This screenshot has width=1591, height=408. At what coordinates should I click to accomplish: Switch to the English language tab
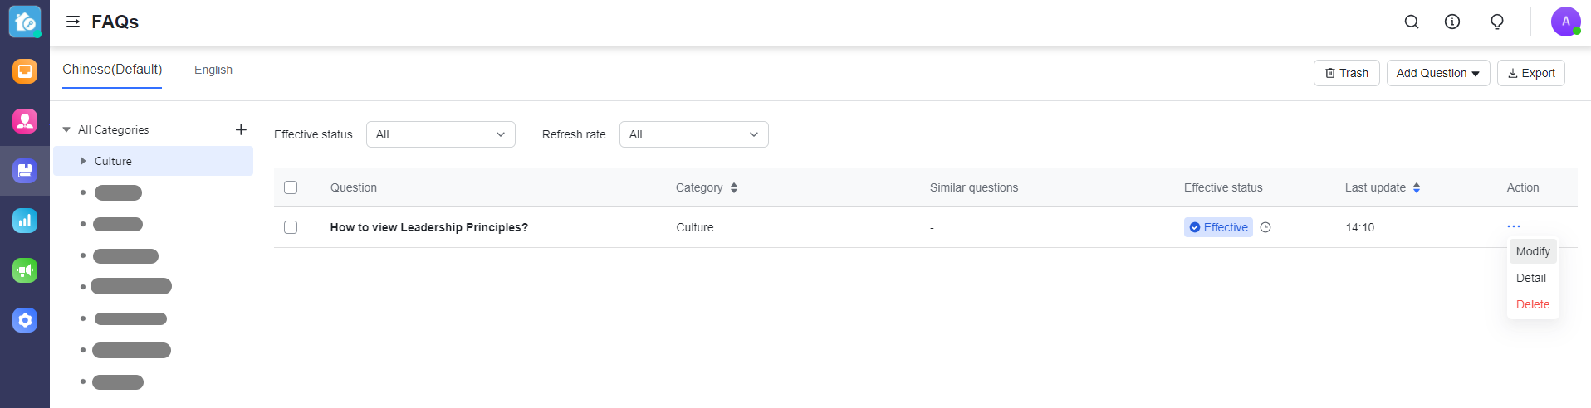pos(213,70)
